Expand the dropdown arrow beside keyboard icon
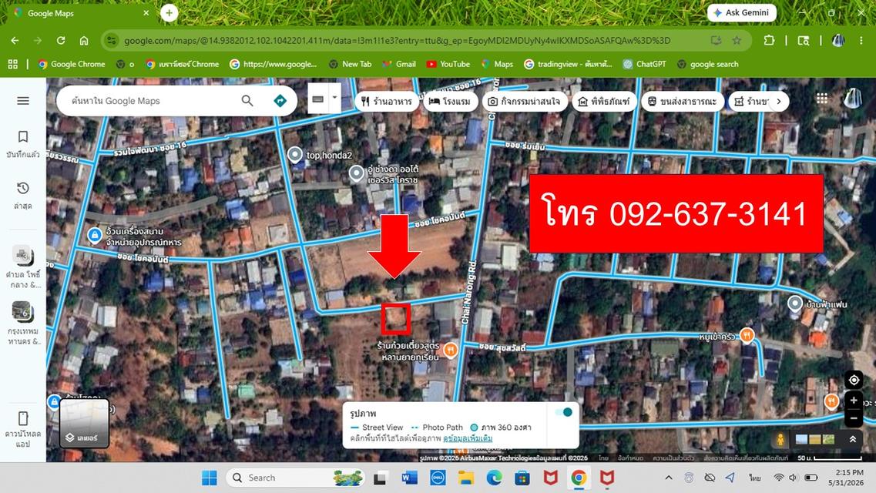 pos(334,98)
